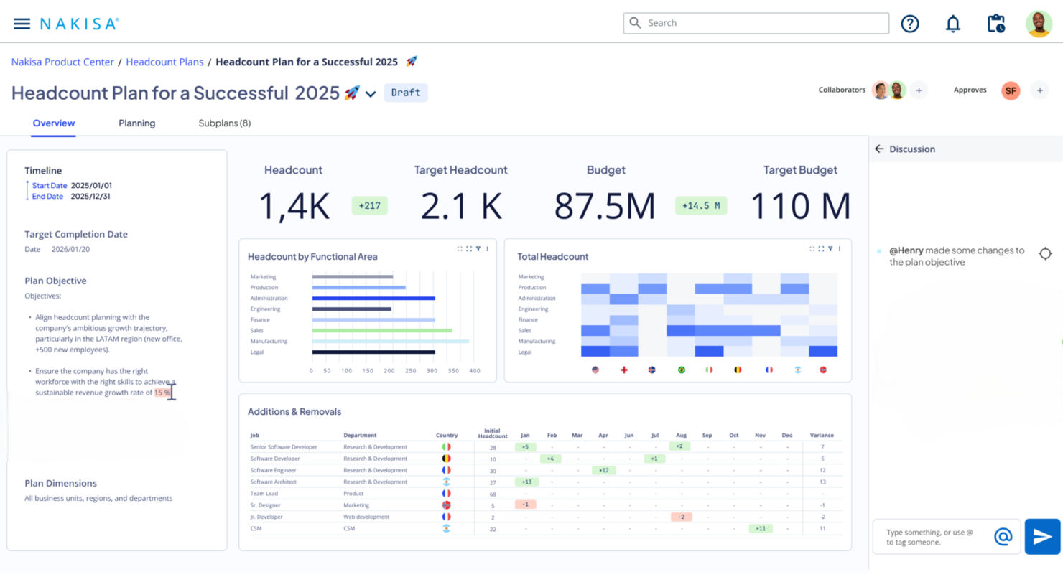Open the hamburger navigation menu
The width and height of the screenshot is (1063, 577).
pos(22,24)
